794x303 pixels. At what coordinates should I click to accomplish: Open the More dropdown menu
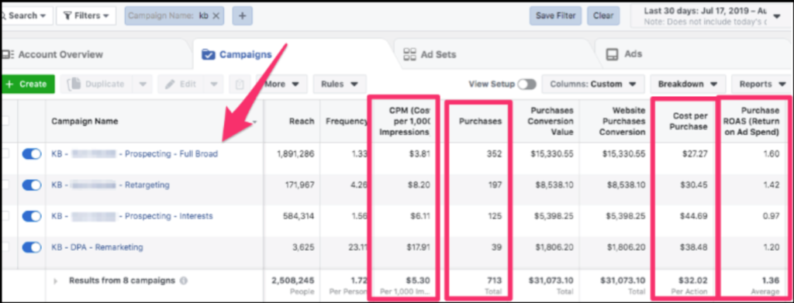(x=281, y=84)
